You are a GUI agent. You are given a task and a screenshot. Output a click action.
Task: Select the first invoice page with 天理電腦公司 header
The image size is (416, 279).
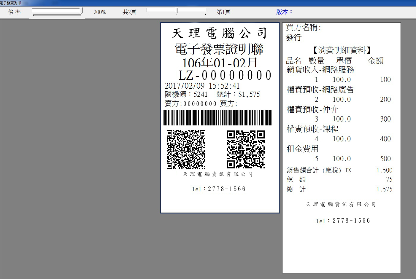pos(220,118)
